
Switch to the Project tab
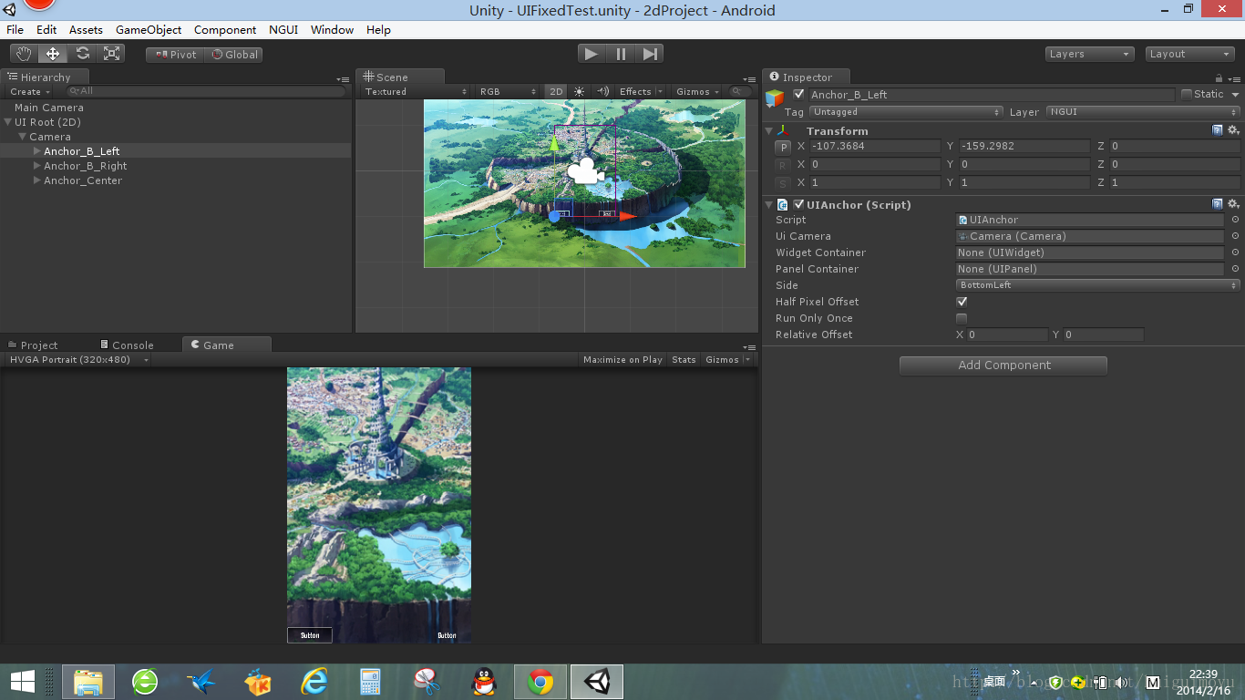click(32, 345)
